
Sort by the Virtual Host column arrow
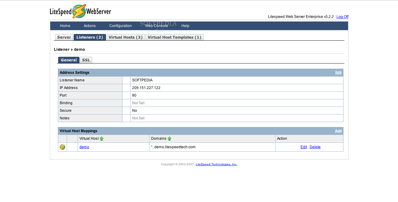pos(102,138)
